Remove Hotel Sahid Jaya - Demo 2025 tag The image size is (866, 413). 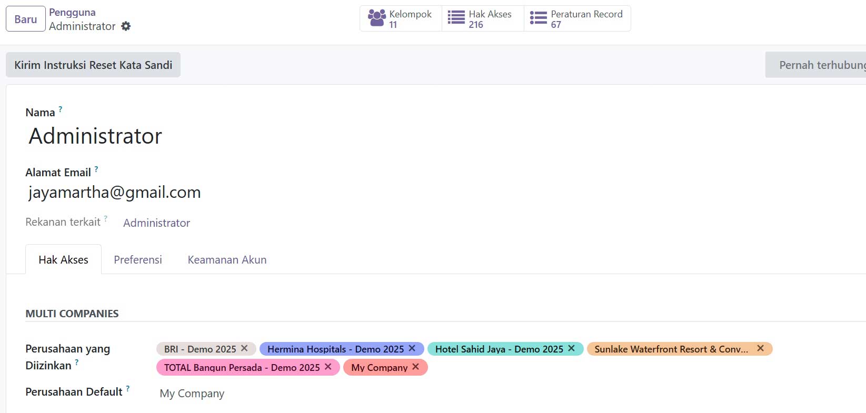point(571,348)
